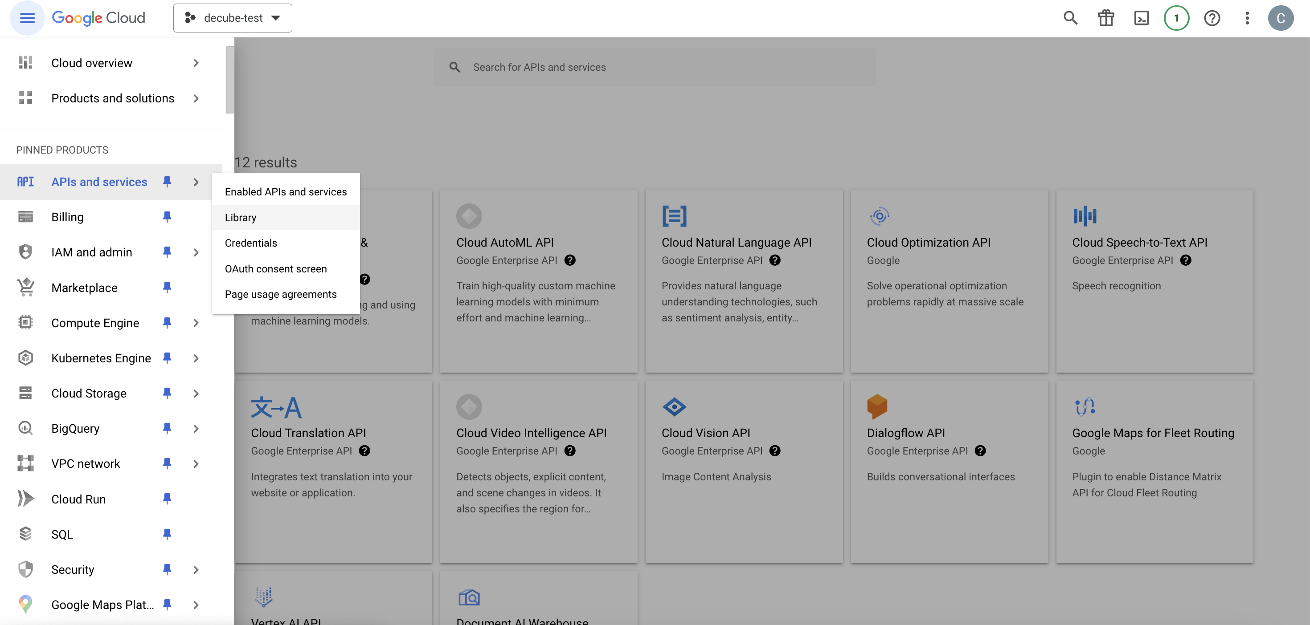Expand Products and solutions chevron
The image size is (1310, 625).
click(196, 98)
